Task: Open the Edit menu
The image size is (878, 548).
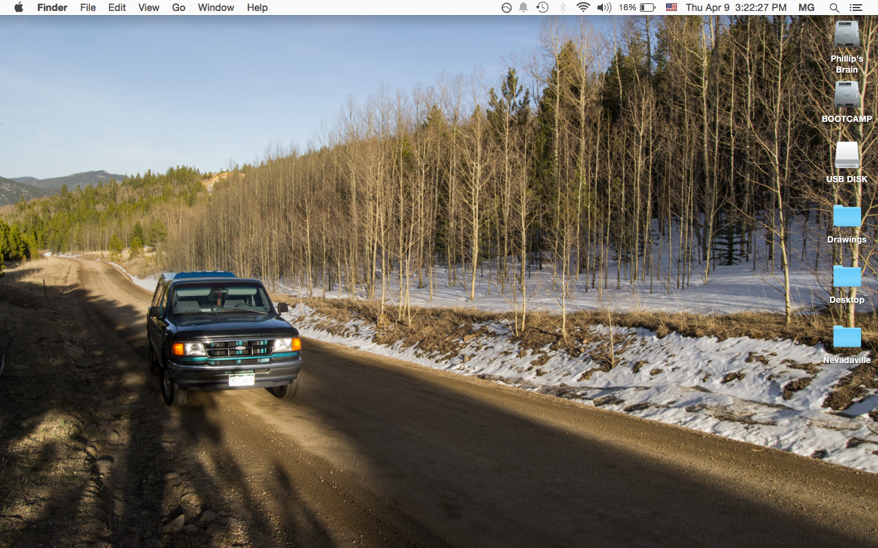Action: tap(117, 8)
